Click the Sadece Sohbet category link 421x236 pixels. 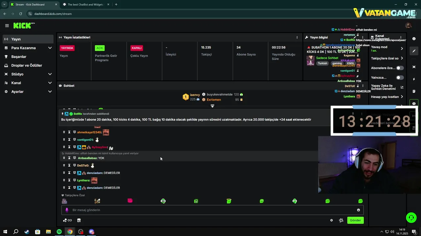tap(327, 58)
